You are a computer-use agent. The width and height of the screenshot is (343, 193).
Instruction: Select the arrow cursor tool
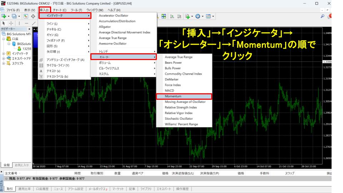click(x=4, y=23)
